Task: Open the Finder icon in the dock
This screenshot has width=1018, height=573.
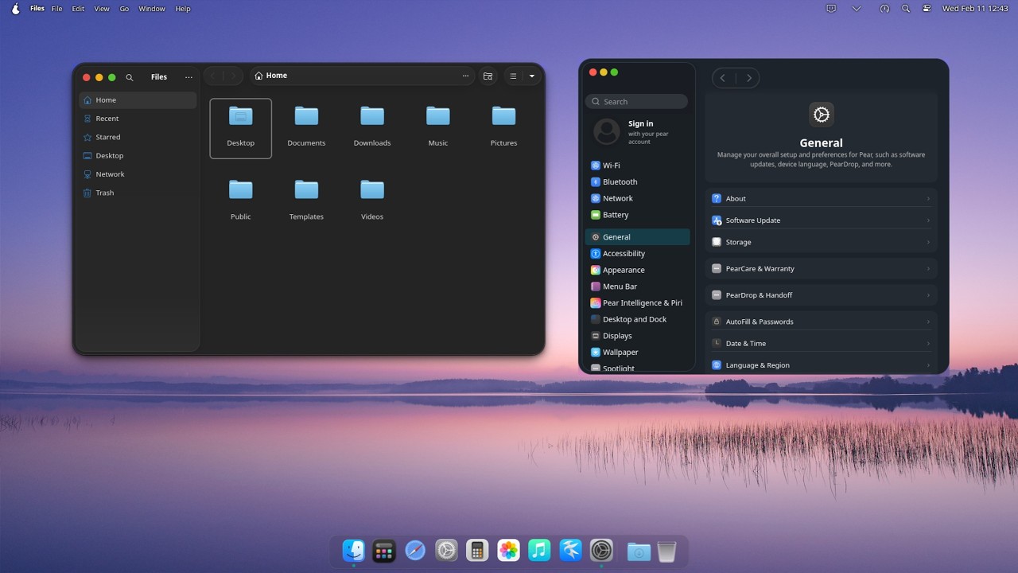Action: [x=354, y=550]
